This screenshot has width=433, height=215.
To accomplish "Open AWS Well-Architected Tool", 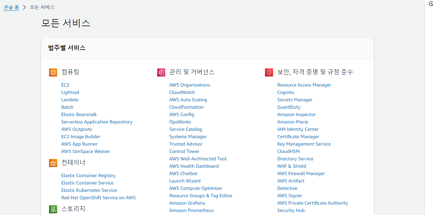I will coord(198,159).
